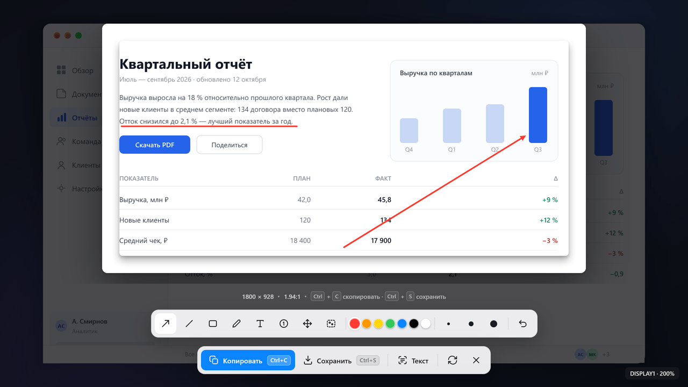Pick the red annotation color

pos(355,324)
